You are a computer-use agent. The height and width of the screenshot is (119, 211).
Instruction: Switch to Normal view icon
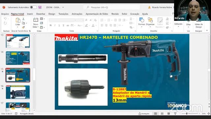tap(156, 114)
